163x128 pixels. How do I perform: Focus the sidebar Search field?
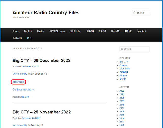tap(134, 49)
